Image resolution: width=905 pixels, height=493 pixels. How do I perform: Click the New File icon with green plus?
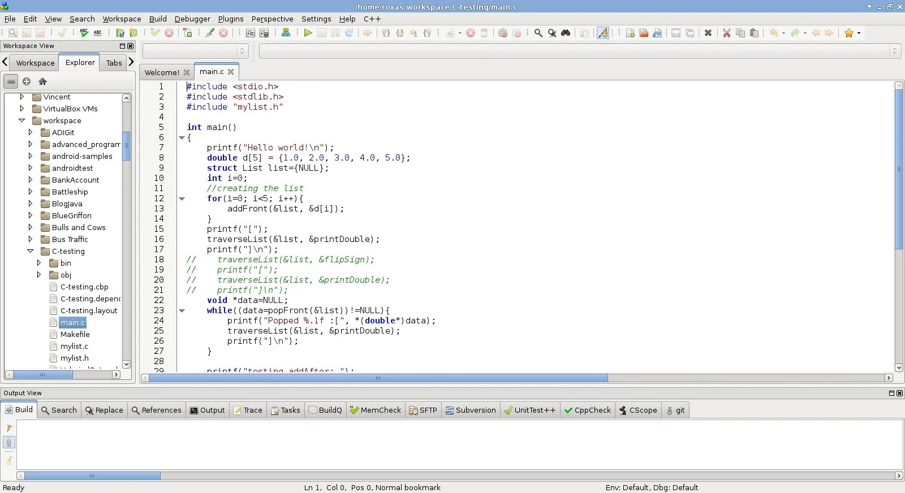pyautogui.click(x=630, y=33)
